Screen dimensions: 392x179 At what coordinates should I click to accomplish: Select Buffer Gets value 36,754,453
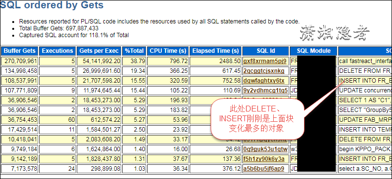(22, 120)
